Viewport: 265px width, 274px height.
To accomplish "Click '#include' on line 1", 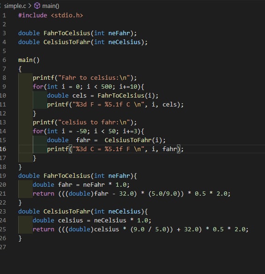I will point(33,15).
